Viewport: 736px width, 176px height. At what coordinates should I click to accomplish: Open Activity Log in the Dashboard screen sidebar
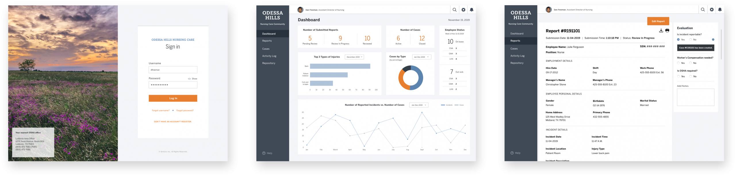pos(269,56)
